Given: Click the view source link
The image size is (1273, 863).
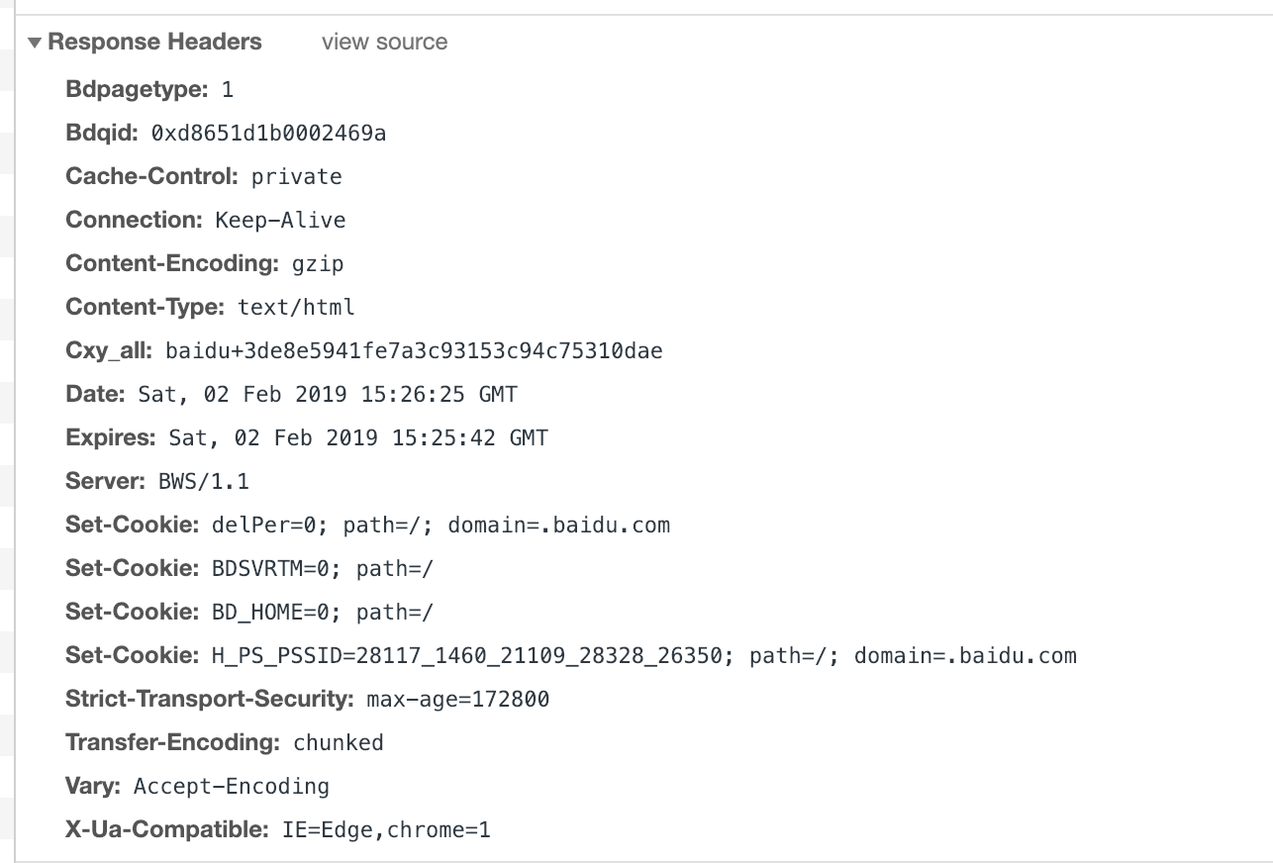Looking at the screenshot, I should [384, 42].
